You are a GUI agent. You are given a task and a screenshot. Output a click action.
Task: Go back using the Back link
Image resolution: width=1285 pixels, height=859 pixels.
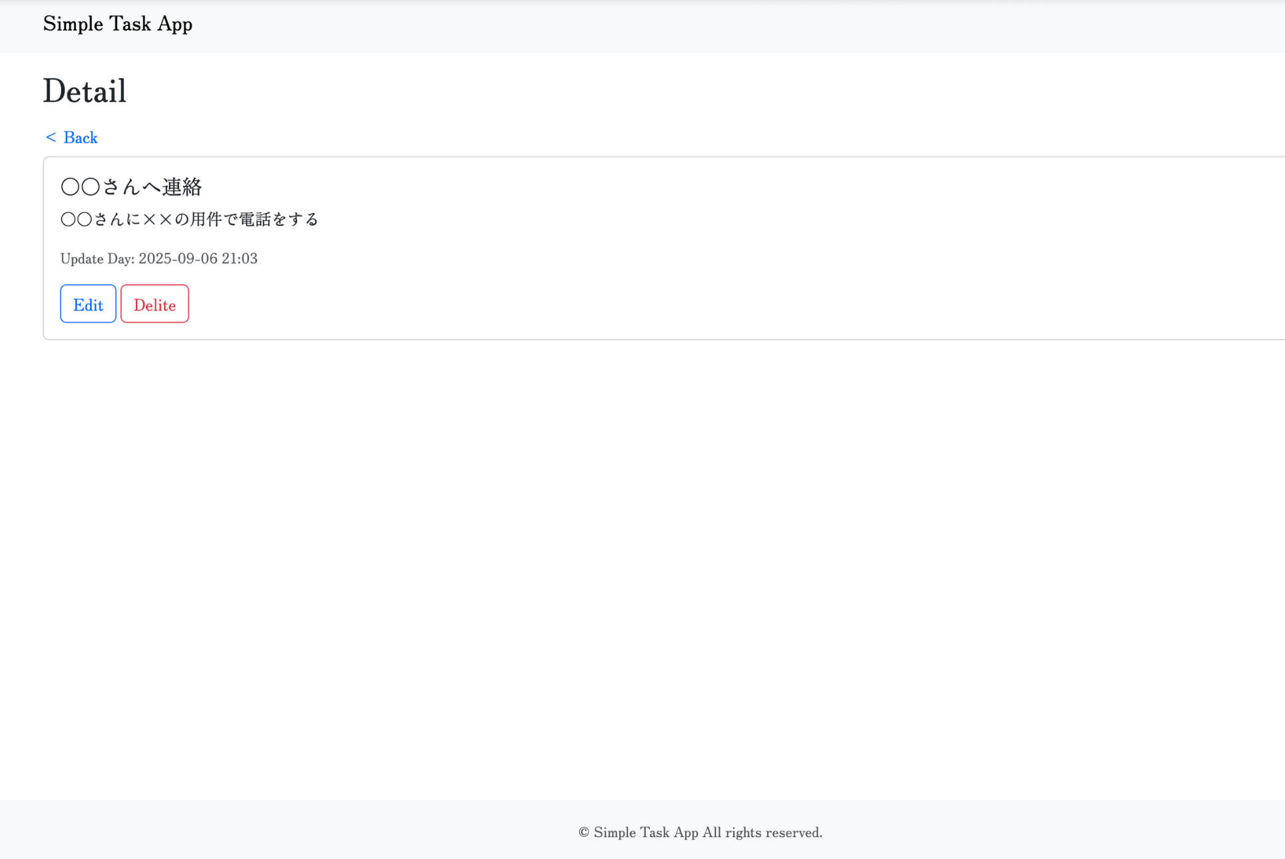[80, 138]
